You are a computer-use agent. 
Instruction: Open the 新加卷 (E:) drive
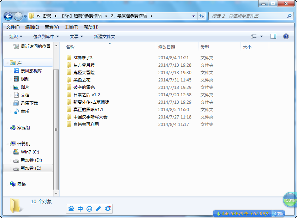28,168
